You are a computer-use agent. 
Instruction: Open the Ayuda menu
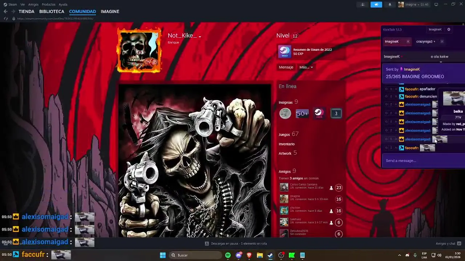click(63, 5)
